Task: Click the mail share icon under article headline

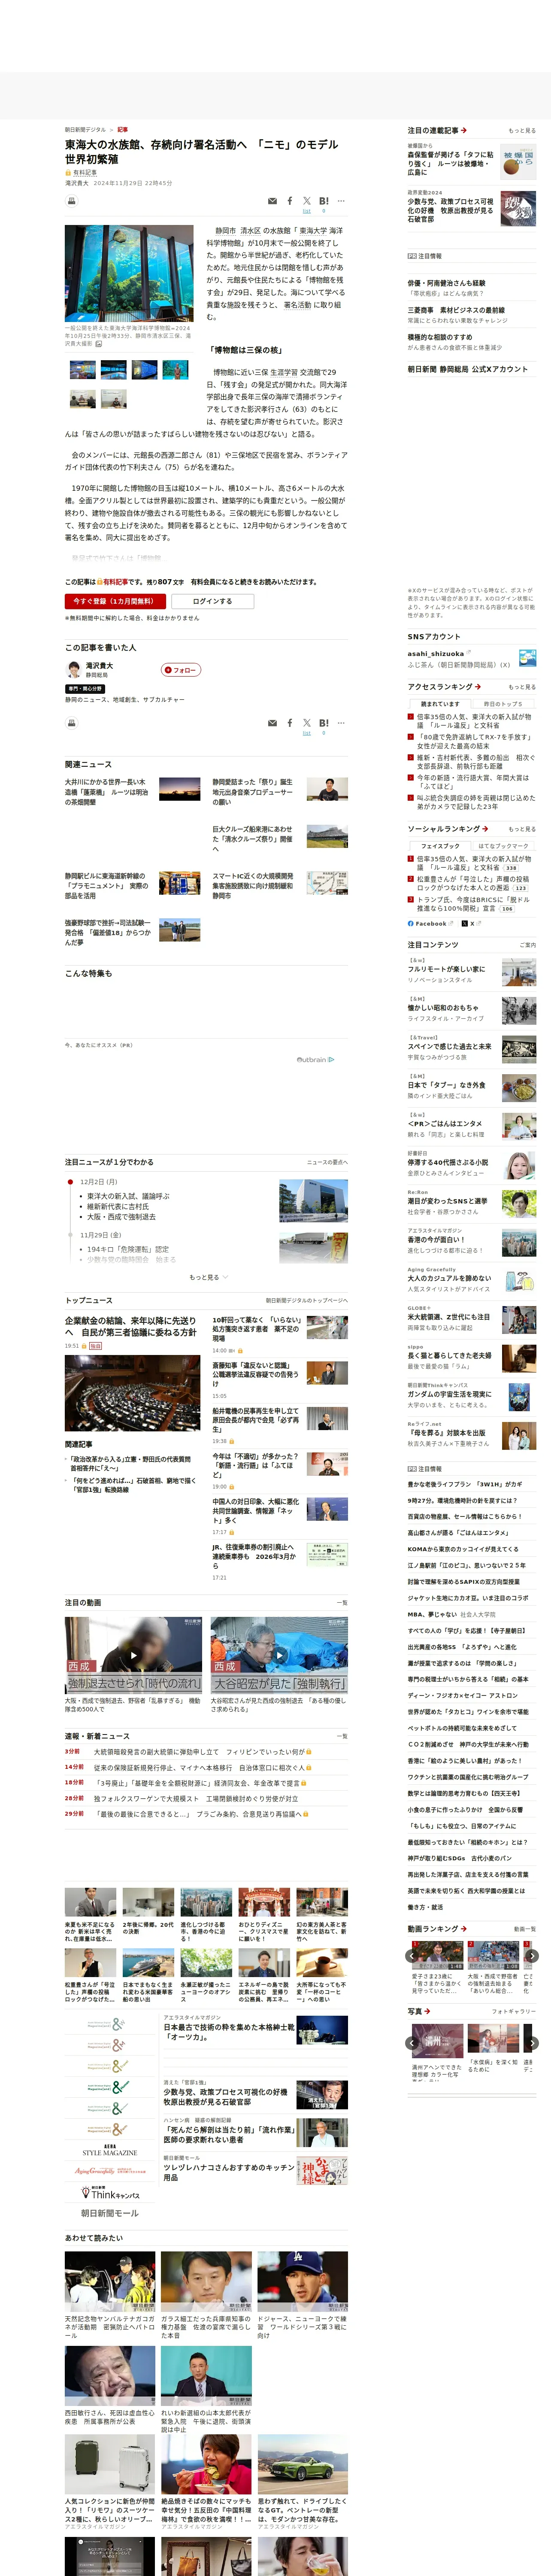Action: tap(272, 201)
